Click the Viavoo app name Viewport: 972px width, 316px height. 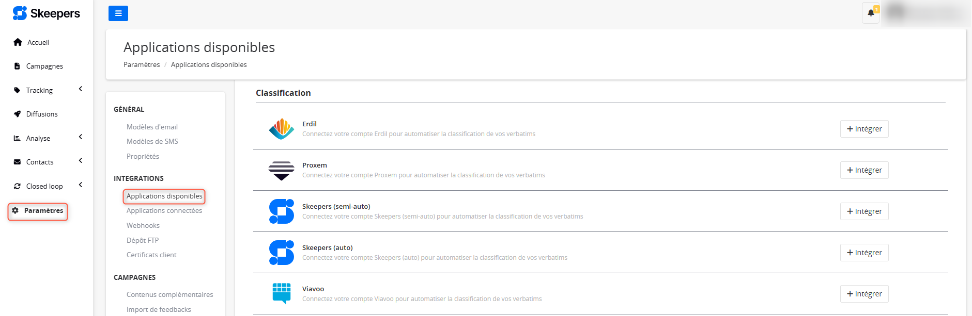313,289
